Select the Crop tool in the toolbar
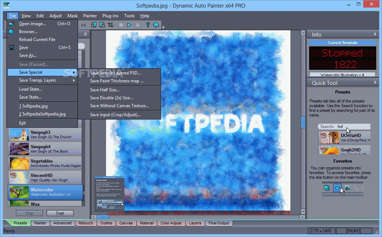The width and height of the screenshot is (382, 237). pyautogui.click(x=111, y=25)
